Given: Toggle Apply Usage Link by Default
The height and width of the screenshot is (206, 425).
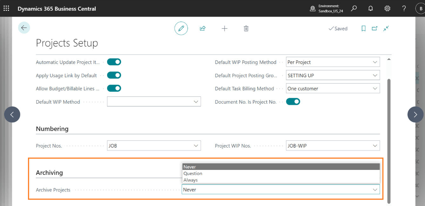Looking at the screenshot, I should point(114,75).
